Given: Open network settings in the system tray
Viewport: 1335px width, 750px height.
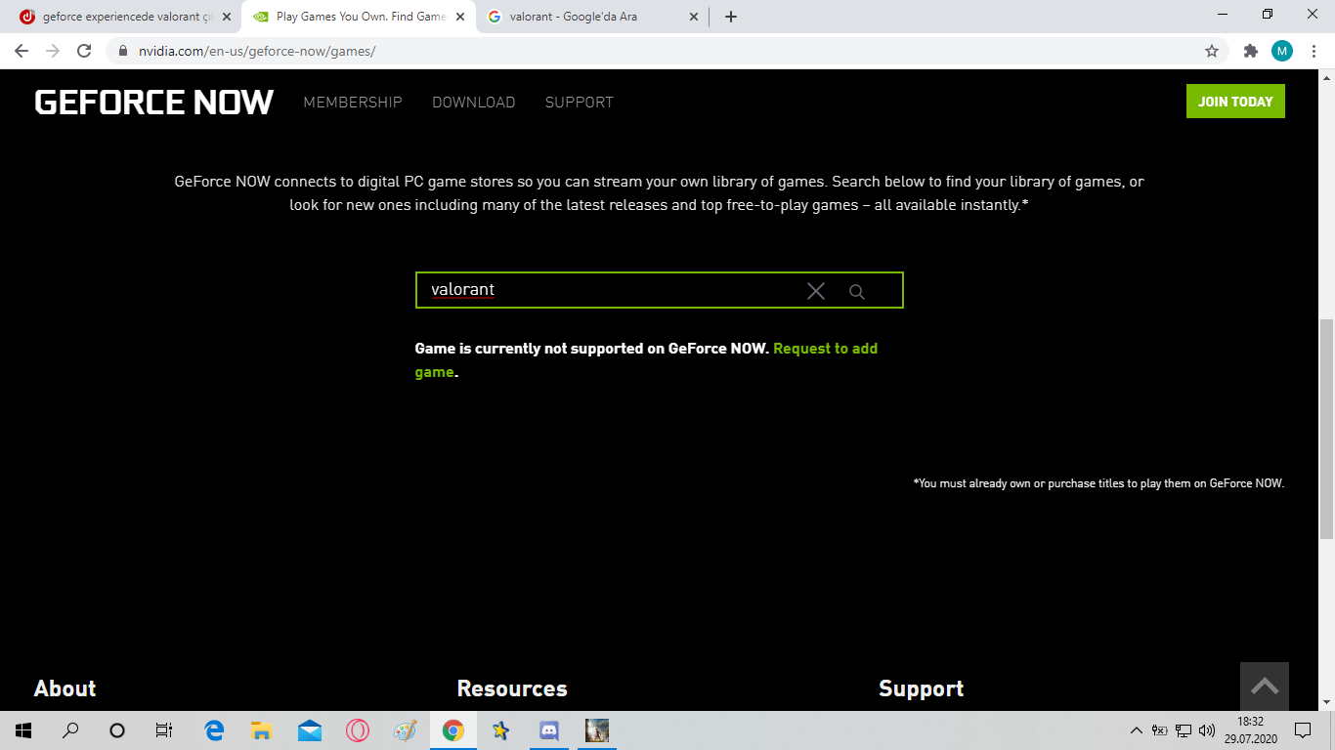Looking at the screenshot, I should pyautogui.click(x=1184, y=730).
